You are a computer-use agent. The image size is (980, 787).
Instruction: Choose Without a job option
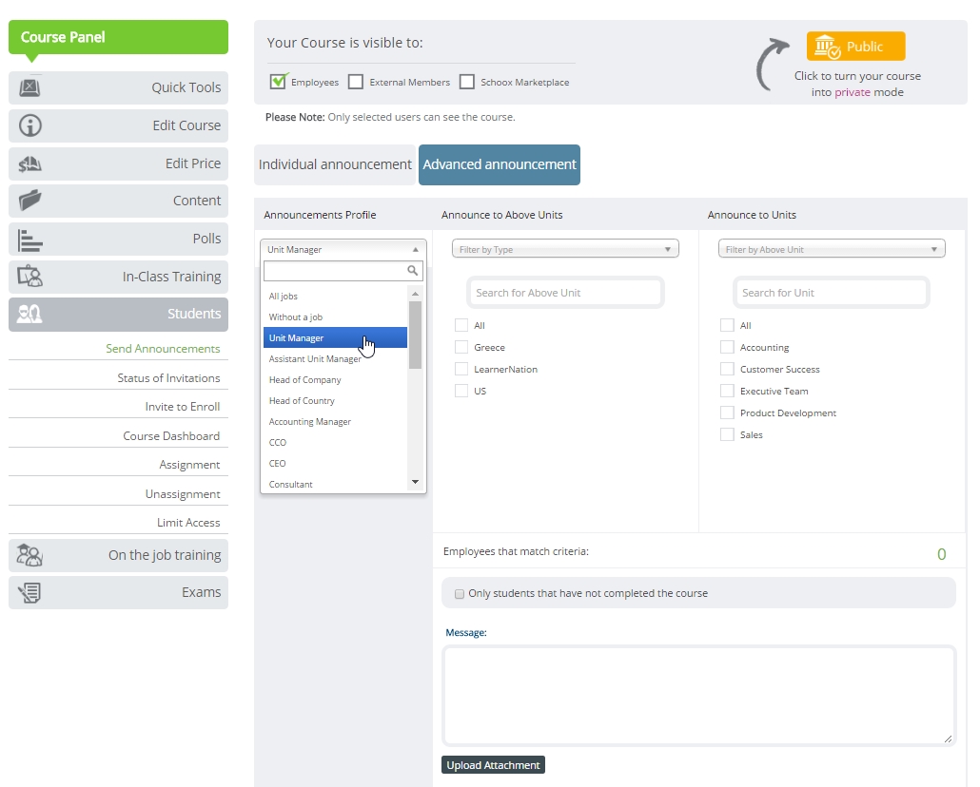click(335, 317)
